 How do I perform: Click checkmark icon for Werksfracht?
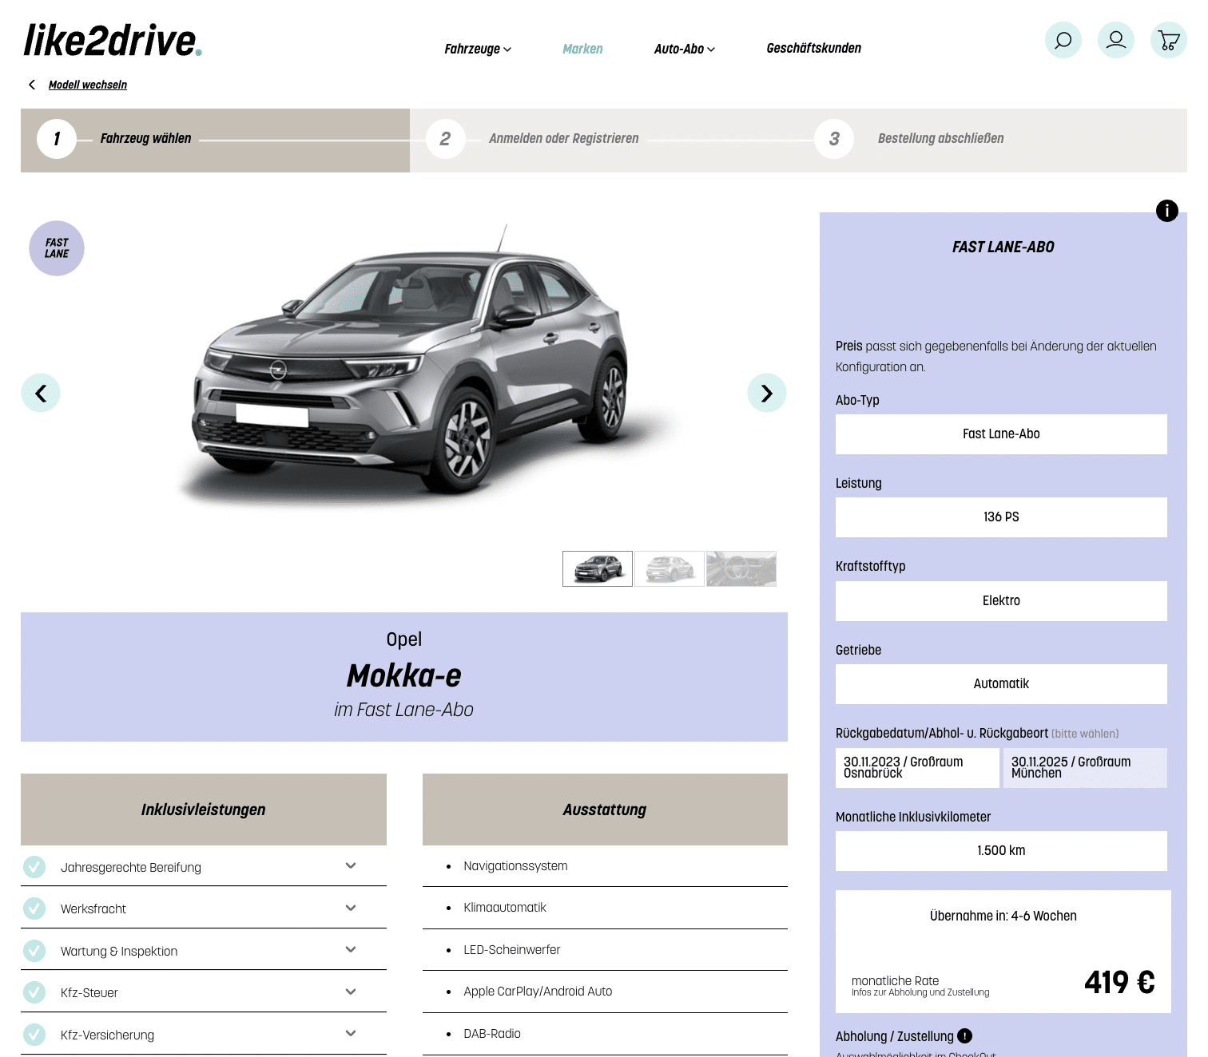click(34, 909)
